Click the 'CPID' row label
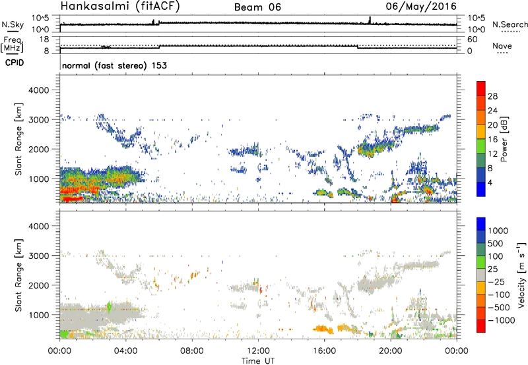The height and width of the screenshot is (365, 528). (15, 63)
